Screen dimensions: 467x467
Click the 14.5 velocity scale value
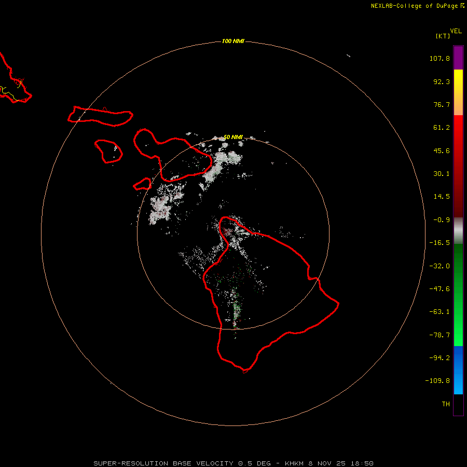442,197
